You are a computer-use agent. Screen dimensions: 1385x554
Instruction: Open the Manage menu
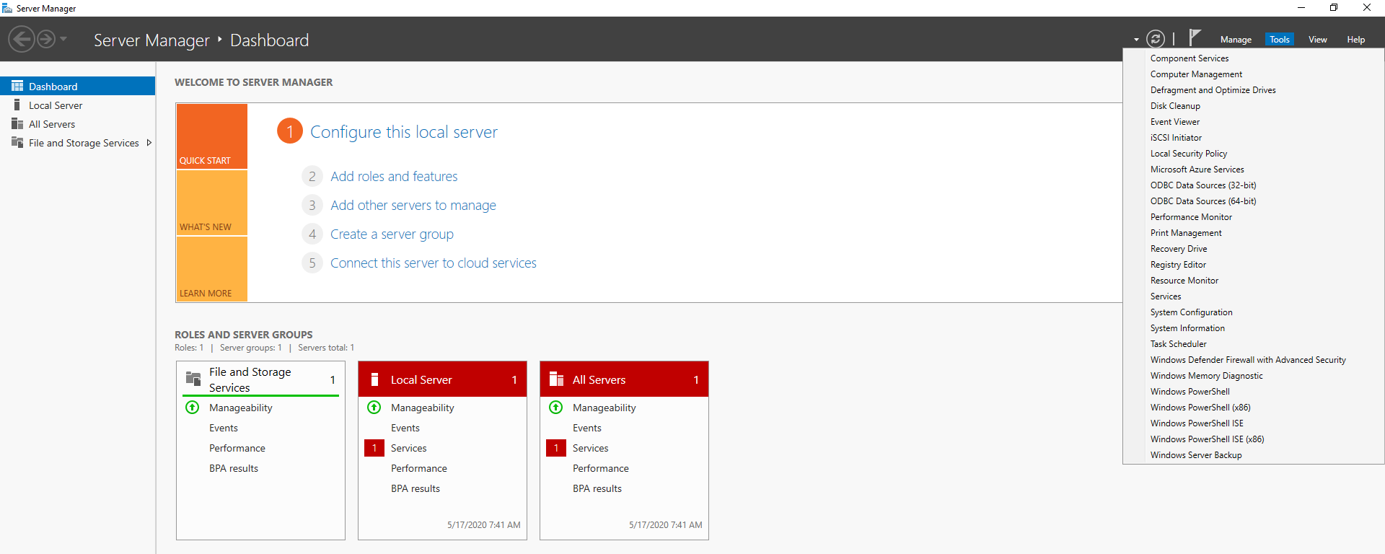pyautogui.click(x=1236, y=40)
